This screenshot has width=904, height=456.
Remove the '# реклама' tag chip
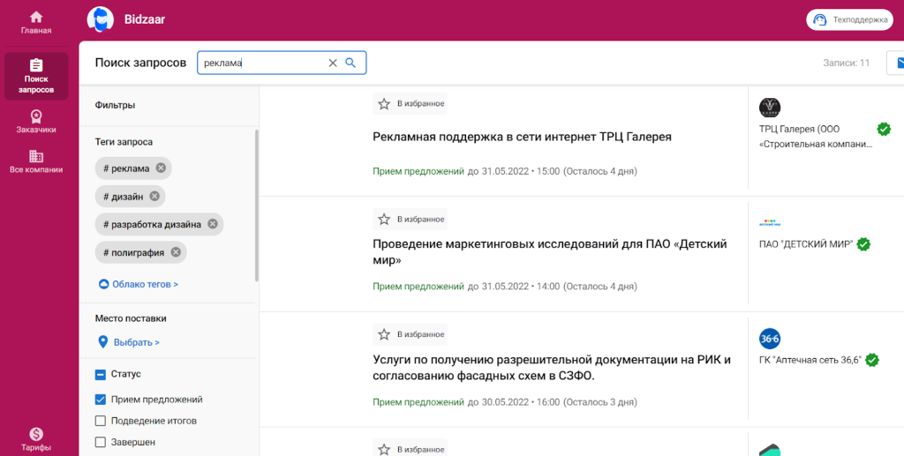(x=161, y=168)
